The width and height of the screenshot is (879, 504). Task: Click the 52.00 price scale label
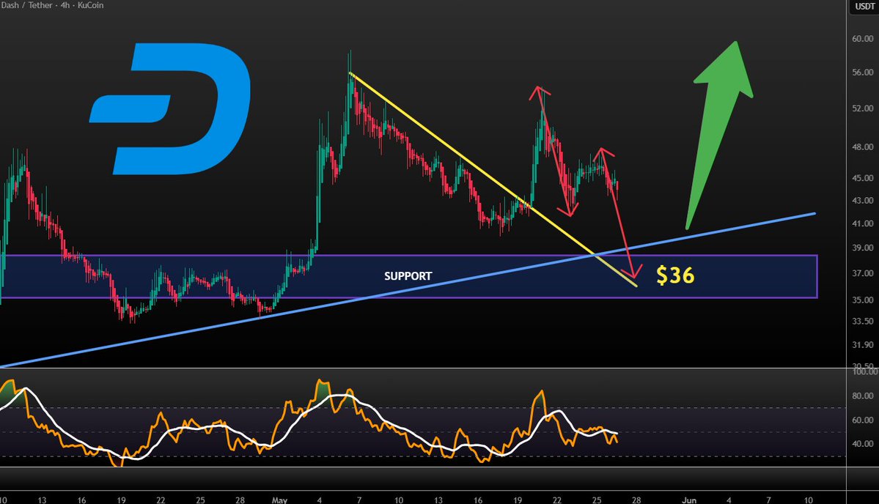[863, 108]
